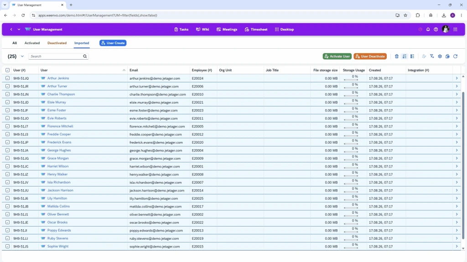Viewport: 467px width, 262px height.
Task: Click the install app icon in address bar
Action: (397, 15)
